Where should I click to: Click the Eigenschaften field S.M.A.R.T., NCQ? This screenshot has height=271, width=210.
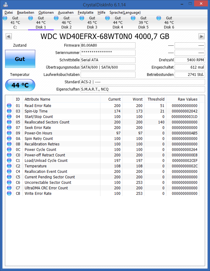tap(143, 89)
